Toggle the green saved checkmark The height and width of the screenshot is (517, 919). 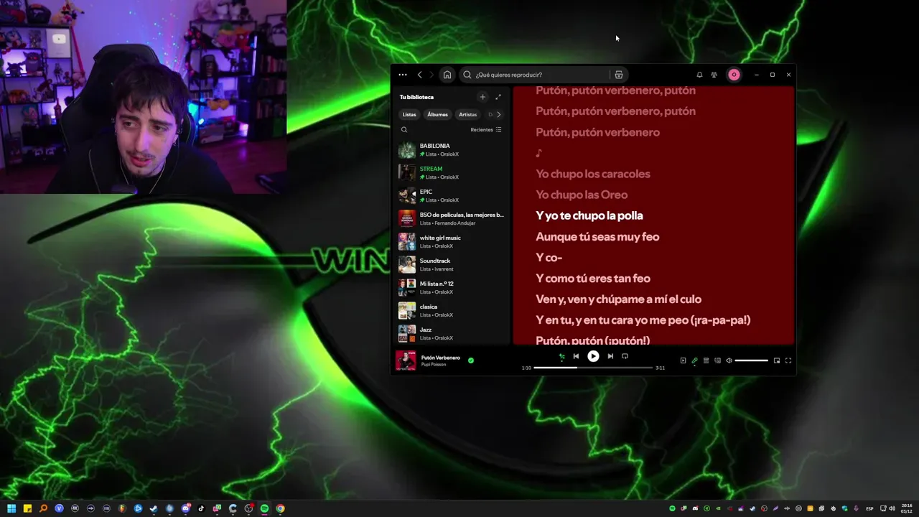click(471, 360)
